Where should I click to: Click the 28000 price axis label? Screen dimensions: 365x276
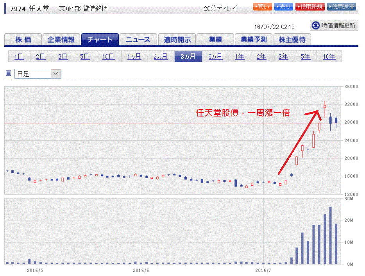(351, 122)
